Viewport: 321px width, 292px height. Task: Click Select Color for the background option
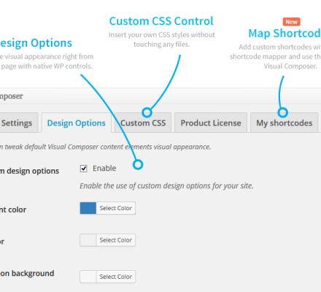click(116, 277)
